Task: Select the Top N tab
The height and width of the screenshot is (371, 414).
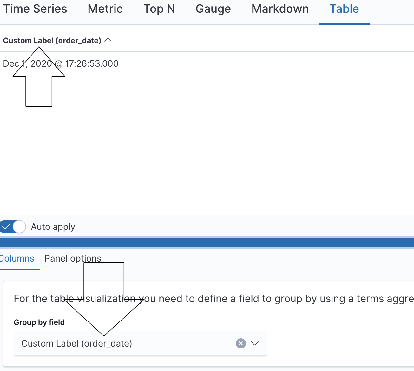Action: pyautogui.click(x=159, y=9)
